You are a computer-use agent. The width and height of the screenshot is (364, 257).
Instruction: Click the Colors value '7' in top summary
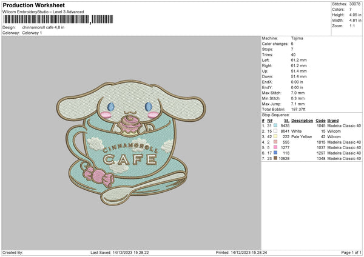coord(350,10)
